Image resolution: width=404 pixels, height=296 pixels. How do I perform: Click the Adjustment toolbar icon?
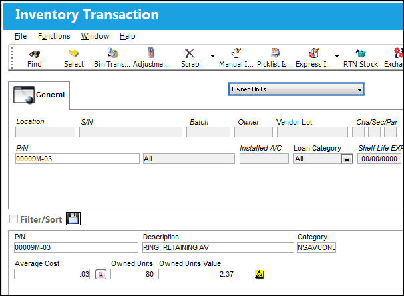tap(151, 53)
